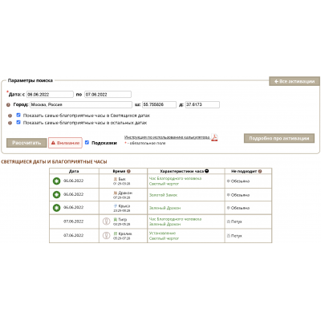This screenshot has height=321, width=321.
Task: Toggle favorable hours in Светящихся датах checkbox
Action: 18,116
